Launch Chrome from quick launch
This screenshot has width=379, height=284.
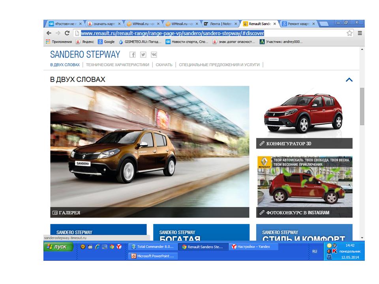pyautogui.click(x=112, y=247)
